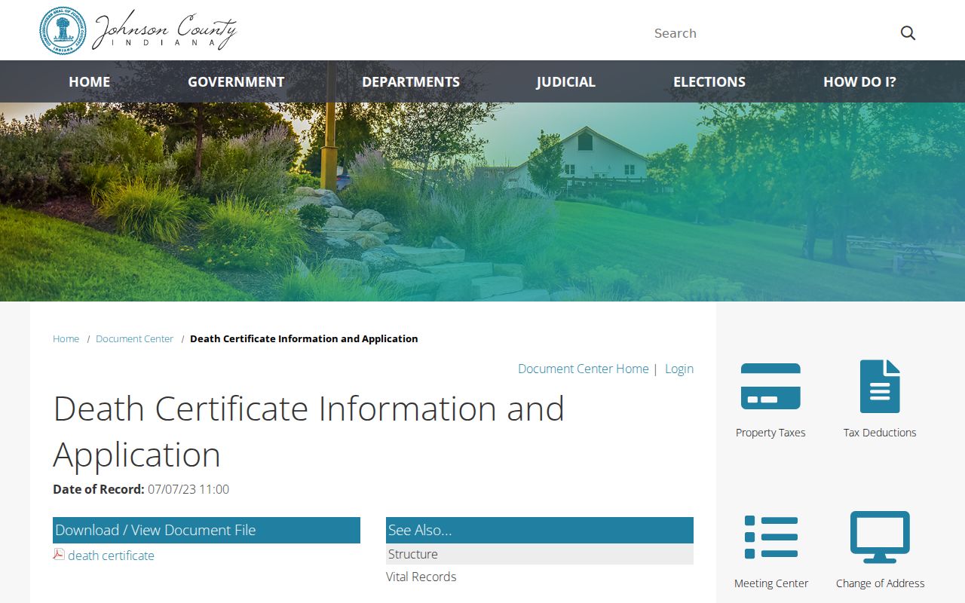Open the Vital Records link

click(x=421, y=577)
